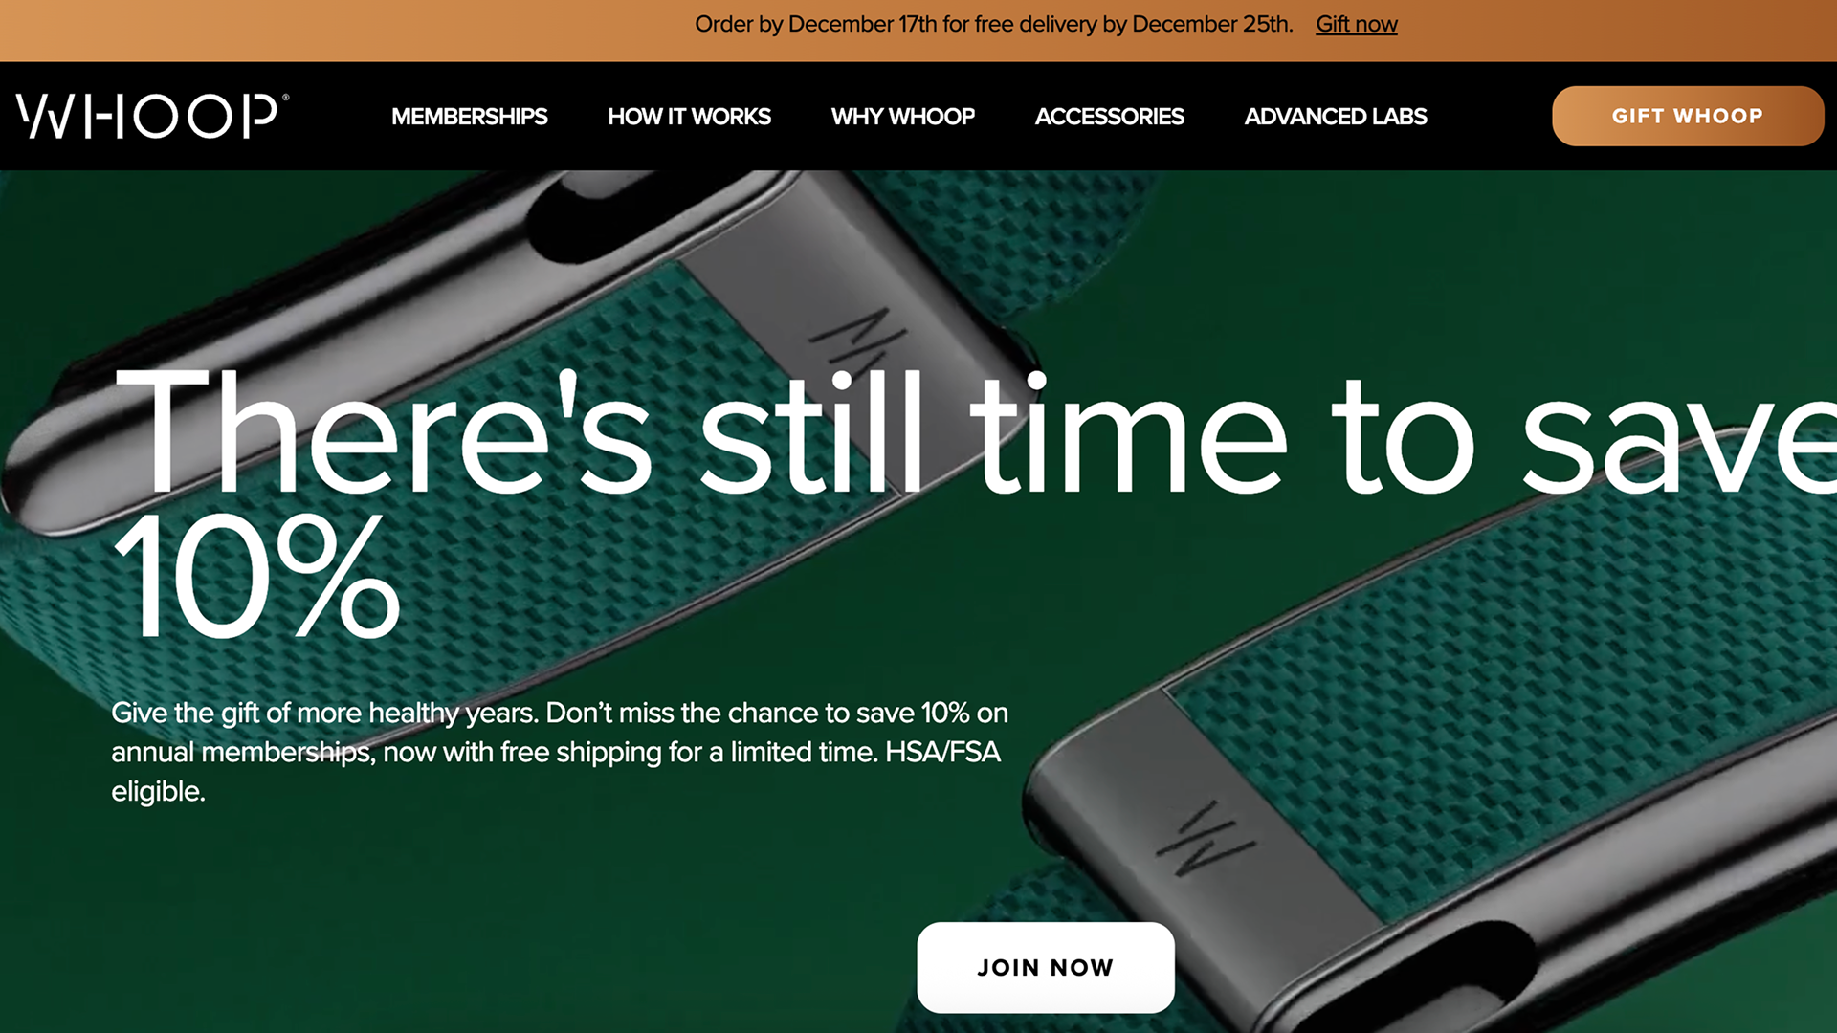Click the word "eligible." under description
Viewport: 1837px width, 1033px height.
click(x=158, y=791)
